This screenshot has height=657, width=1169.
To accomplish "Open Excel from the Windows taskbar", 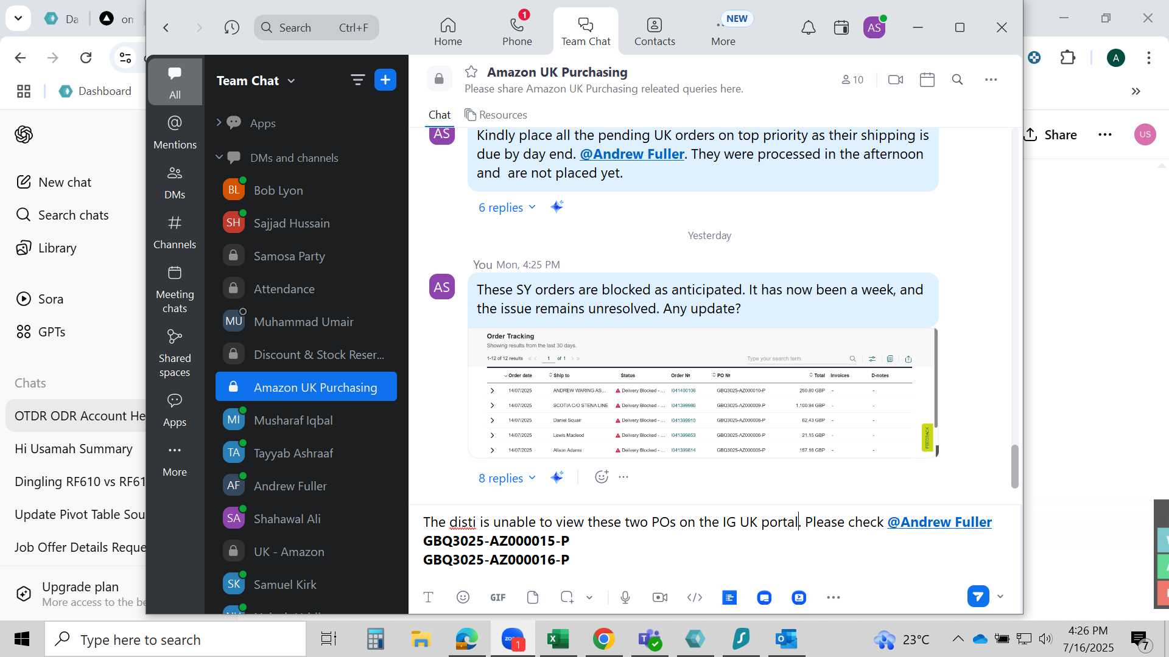I will (x=558, y=639).
